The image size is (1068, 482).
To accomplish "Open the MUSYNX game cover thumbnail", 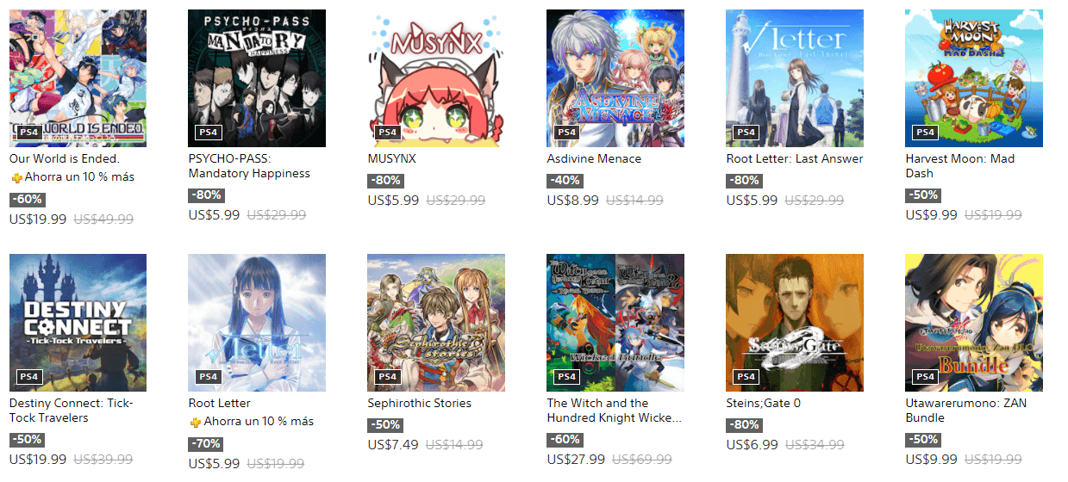I will (436, 78).
